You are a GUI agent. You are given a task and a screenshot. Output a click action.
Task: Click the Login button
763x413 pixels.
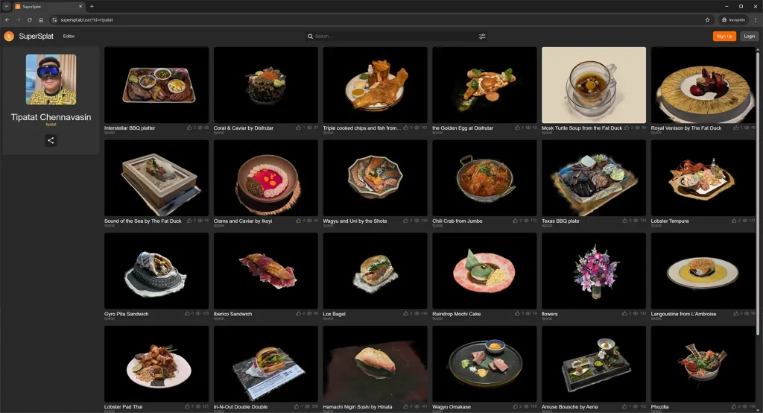click(x=749, y=36)
